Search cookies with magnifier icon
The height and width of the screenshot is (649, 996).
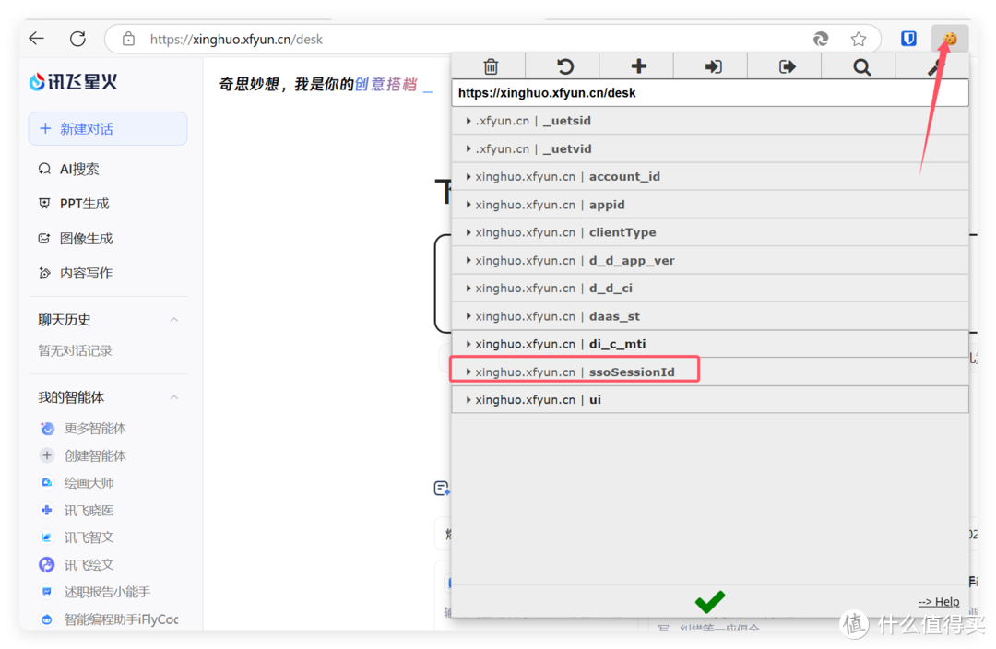click(861, 66)
